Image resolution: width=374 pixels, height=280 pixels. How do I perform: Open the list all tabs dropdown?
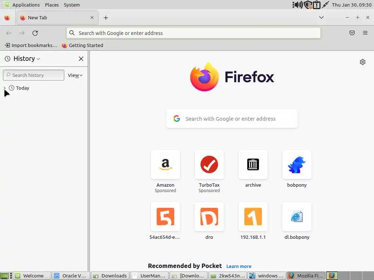tap(321, 17)
